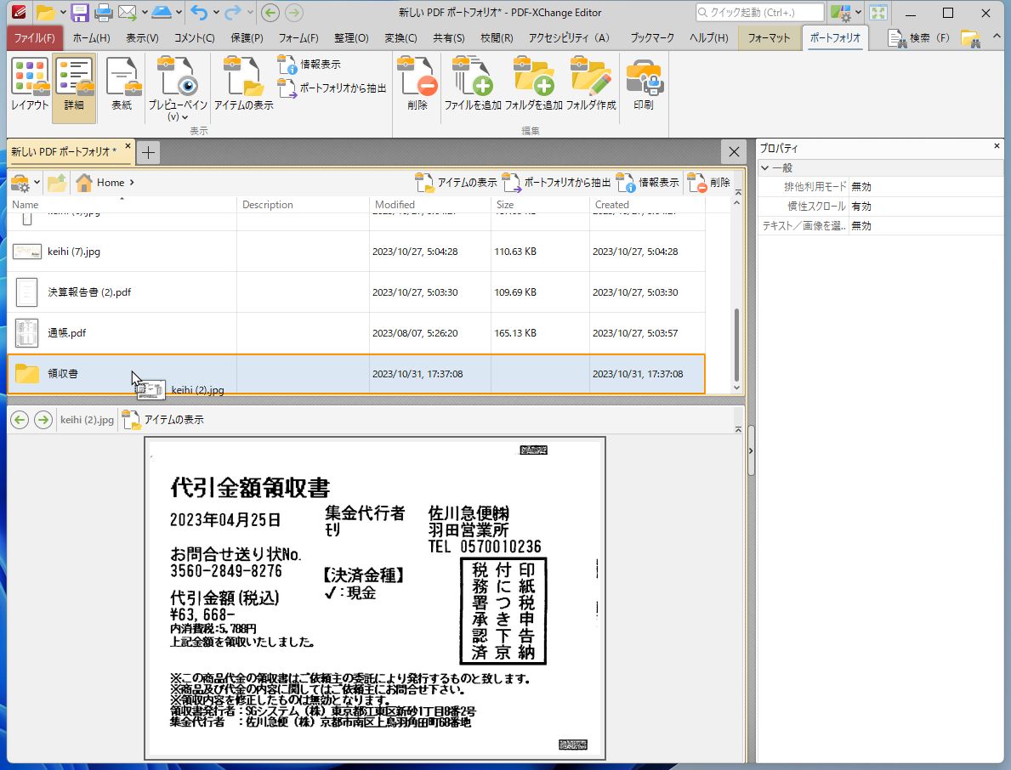Screen dimensions: 1011x770
Task: Select the 領収書 folder row
Action: point(356,374)
